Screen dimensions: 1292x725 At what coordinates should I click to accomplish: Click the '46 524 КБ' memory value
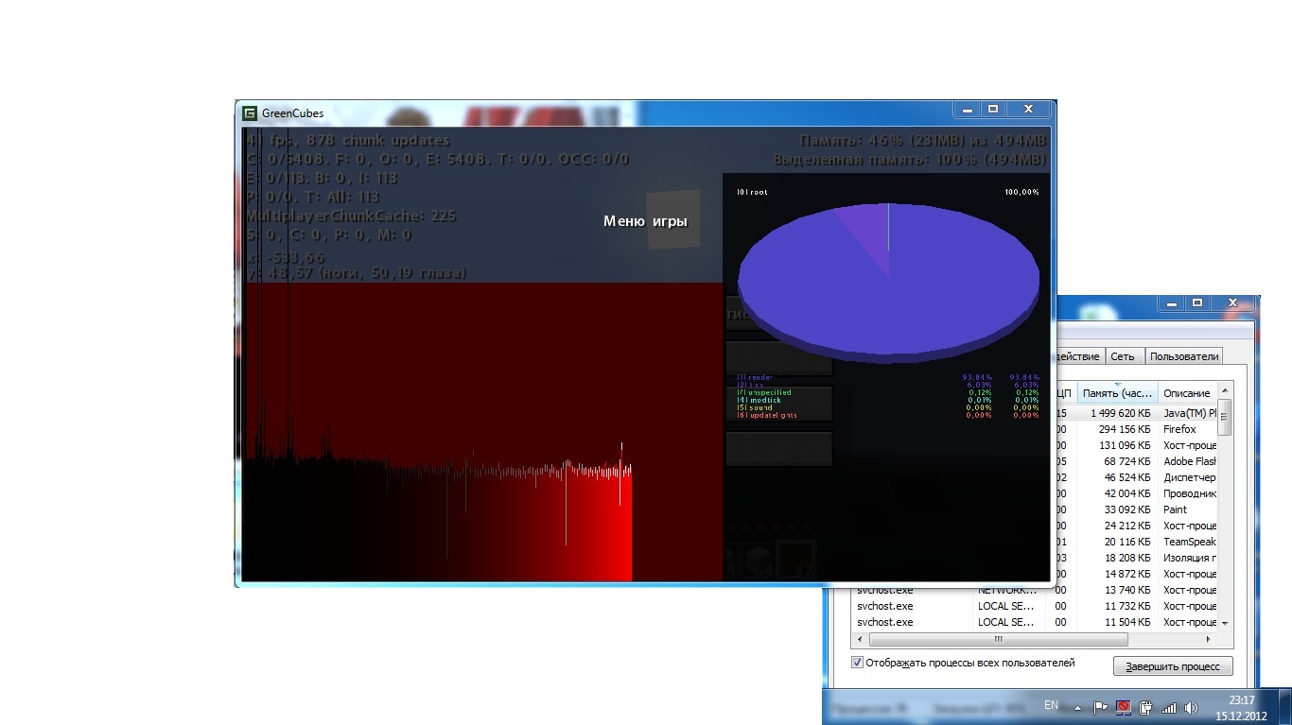pos(1127,477)
